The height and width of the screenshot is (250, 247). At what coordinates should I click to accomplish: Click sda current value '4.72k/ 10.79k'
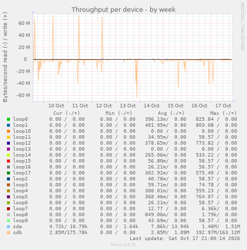coord(69,227)
